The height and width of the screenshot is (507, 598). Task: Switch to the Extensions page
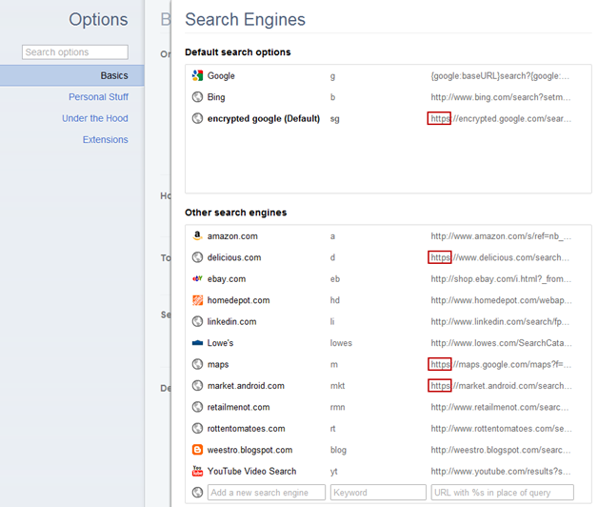105,139
